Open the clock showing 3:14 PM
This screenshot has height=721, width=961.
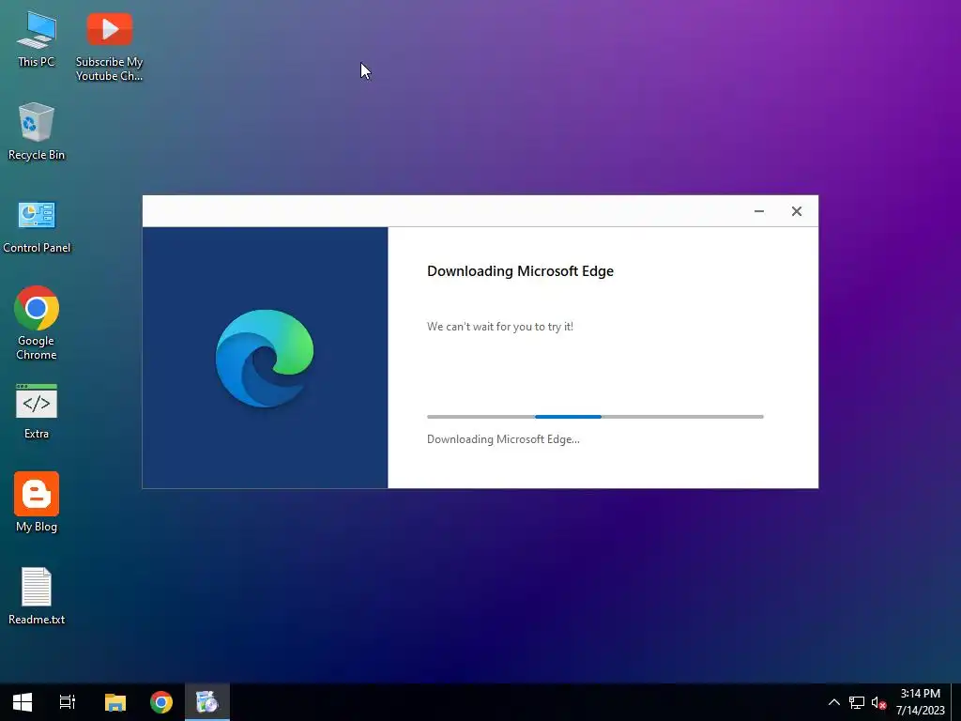pyautogui.click(x=920, y=702)
